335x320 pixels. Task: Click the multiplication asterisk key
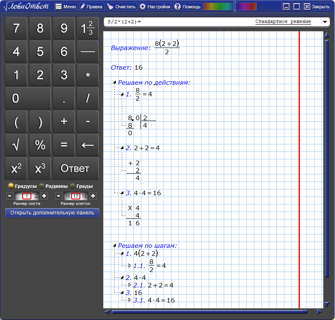87,75
